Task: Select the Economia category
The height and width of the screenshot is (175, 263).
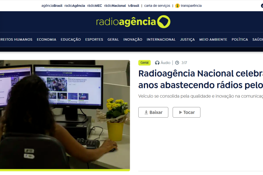Action: pyautogui.click(x=47, y=40)
